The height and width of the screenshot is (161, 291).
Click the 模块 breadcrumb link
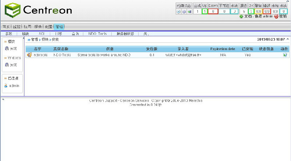[44, 39]
